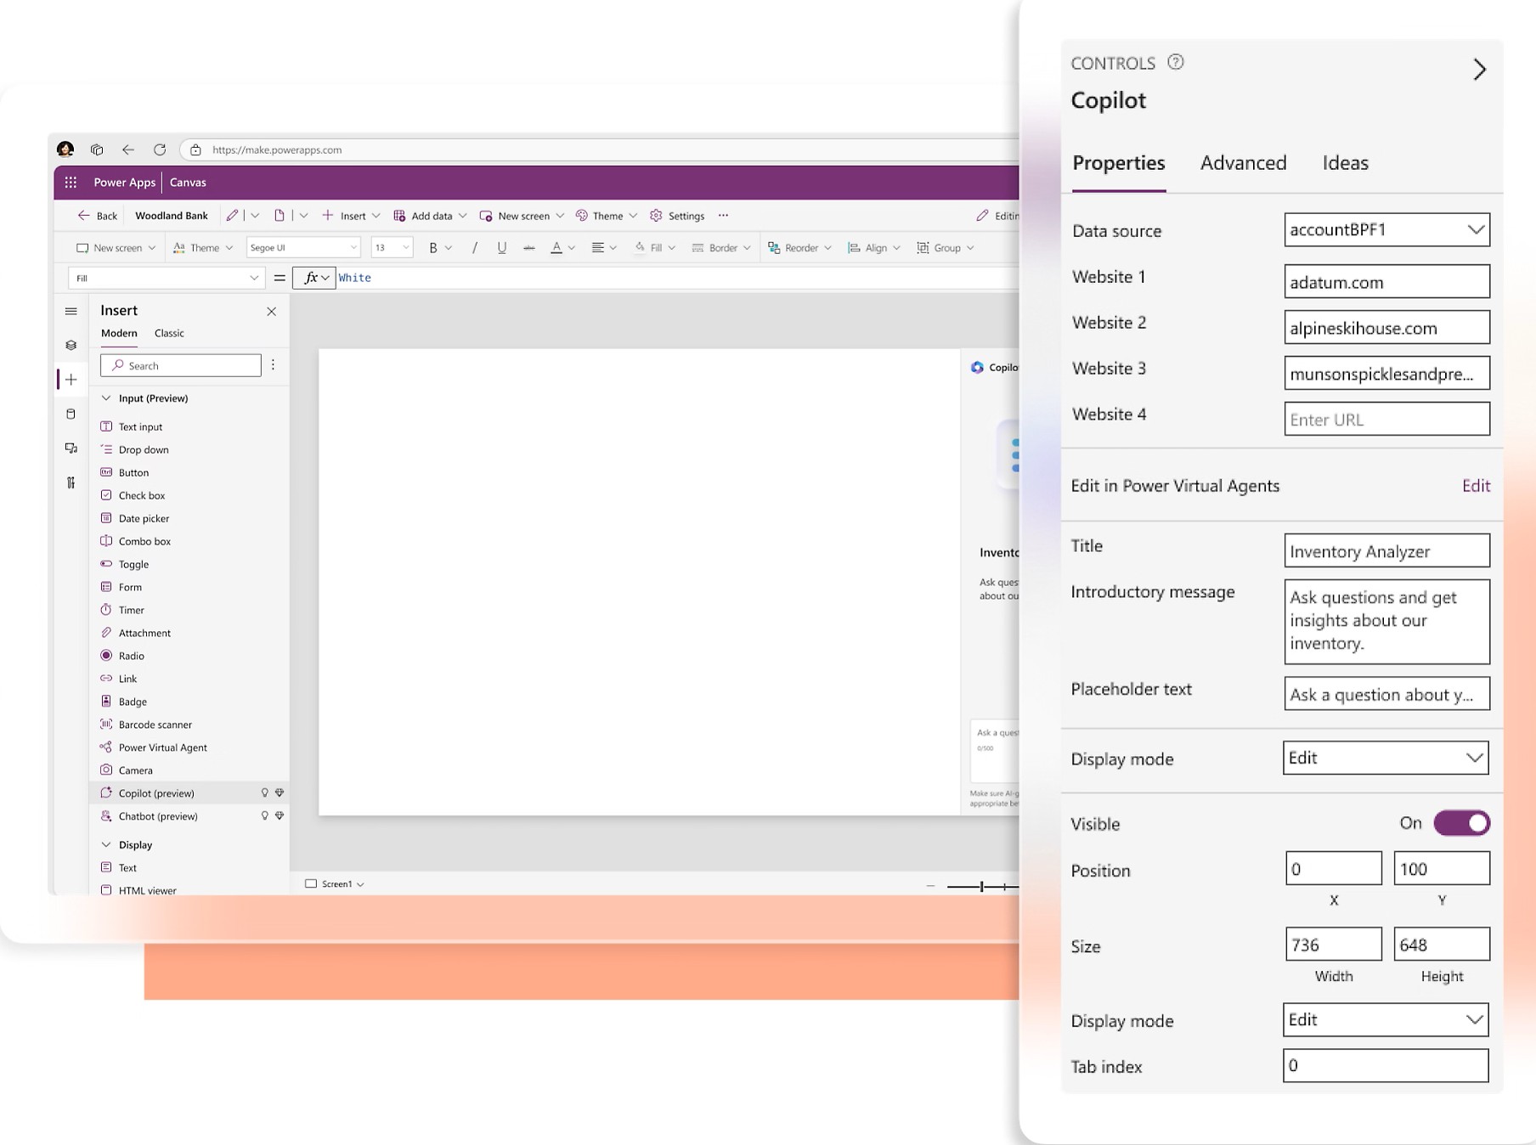Image resolution: width=1536 pixels, height=1145 pixels.
Task: Click Edit in Power Virtual Agents
Action: click(1477, 485)
